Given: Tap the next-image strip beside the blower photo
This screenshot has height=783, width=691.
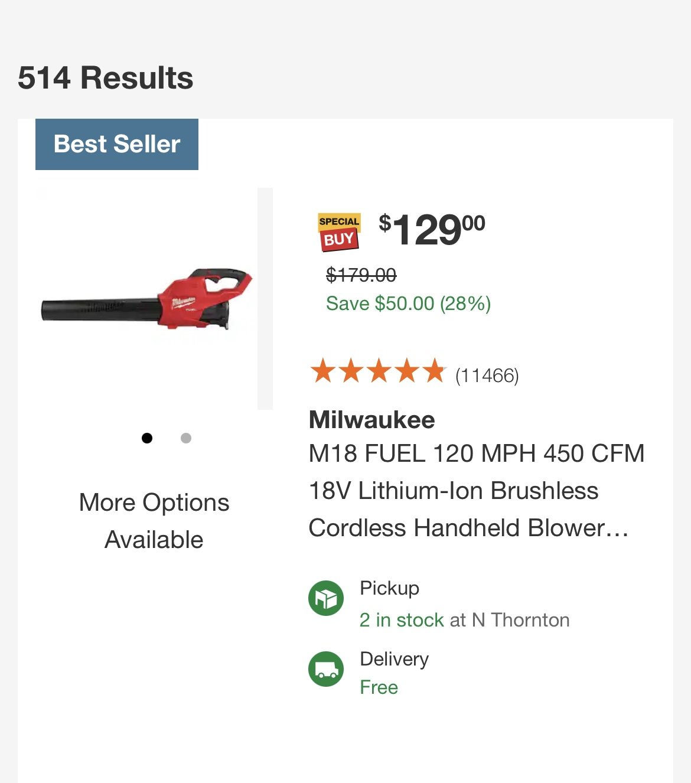Looking at the screenshot, I should click(265, 299).
